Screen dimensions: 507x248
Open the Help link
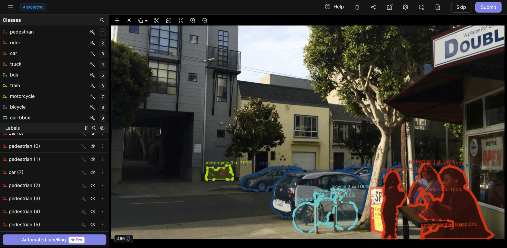(334, 7)
